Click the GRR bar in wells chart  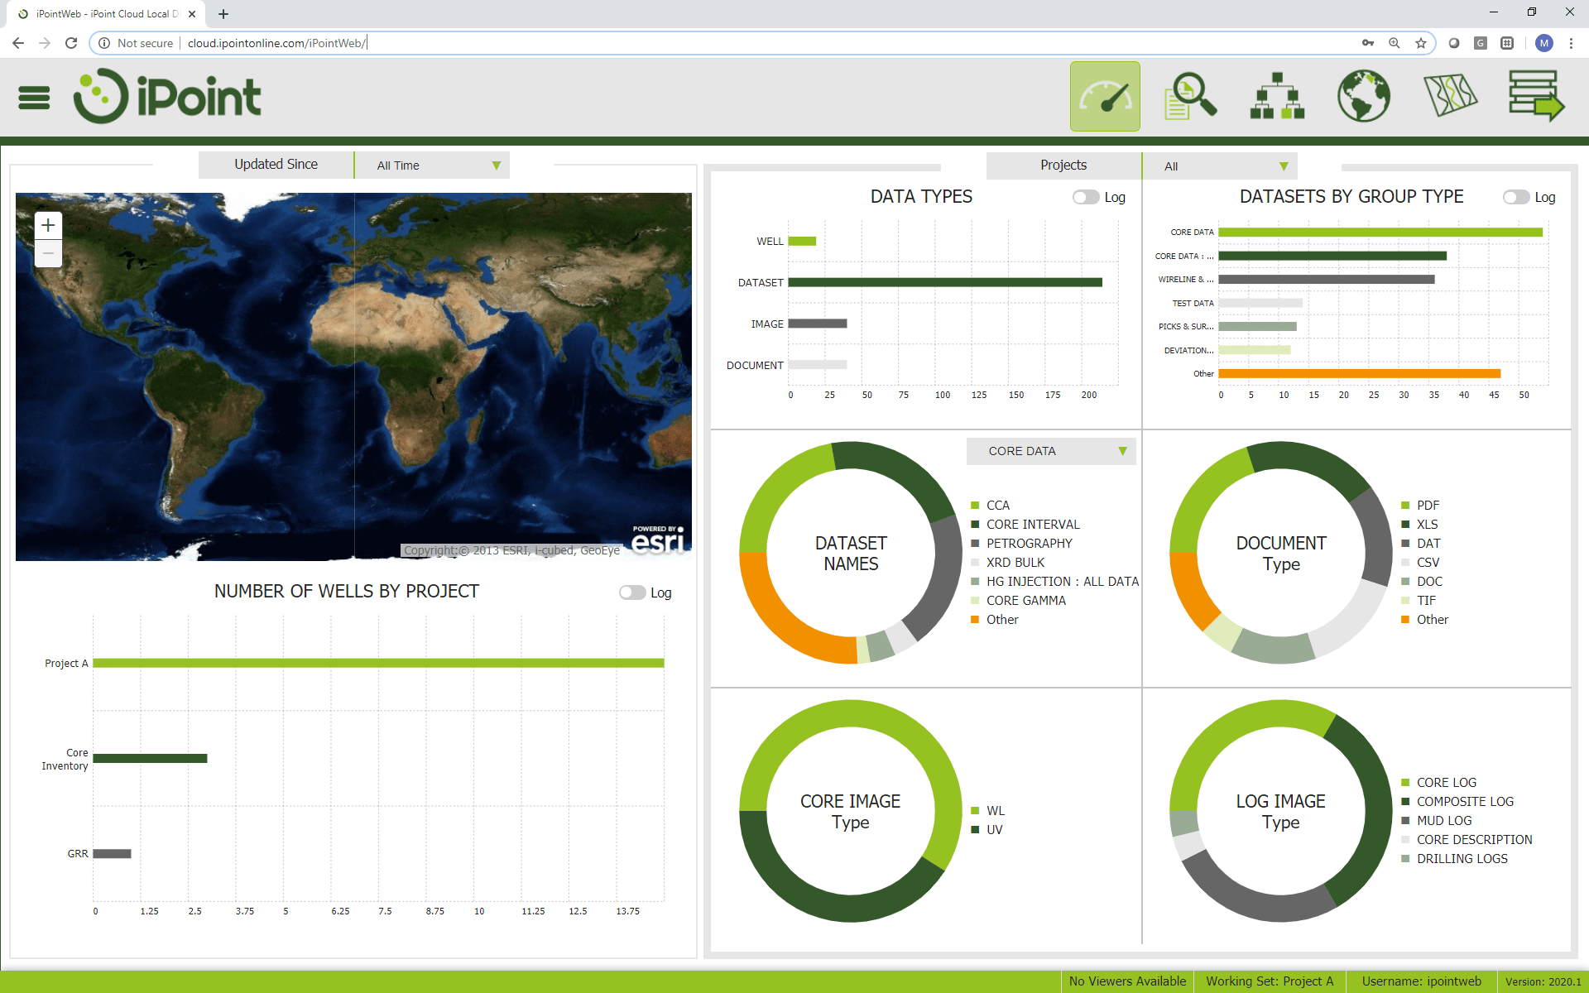pyautogui.click(x=112, y=853)
